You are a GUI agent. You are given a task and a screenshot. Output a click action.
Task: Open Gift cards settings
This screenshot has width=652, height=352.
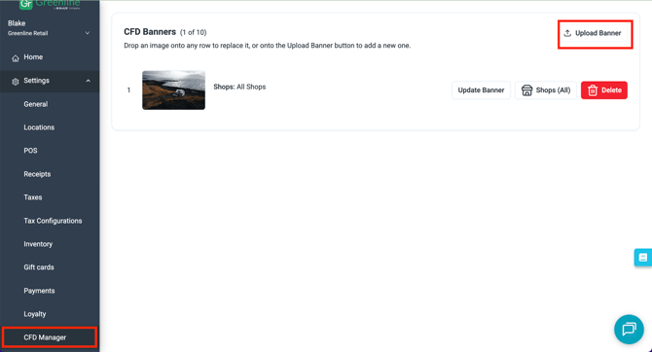click(x=39, y=267)
